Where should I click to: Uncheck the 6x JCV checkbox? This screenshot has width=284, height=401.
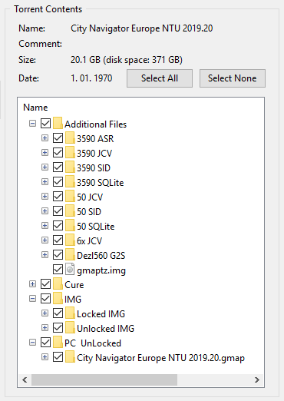[x=58, y=240]
